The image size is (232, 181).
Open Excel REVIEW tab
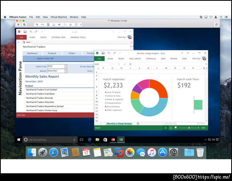pos(174,59)
